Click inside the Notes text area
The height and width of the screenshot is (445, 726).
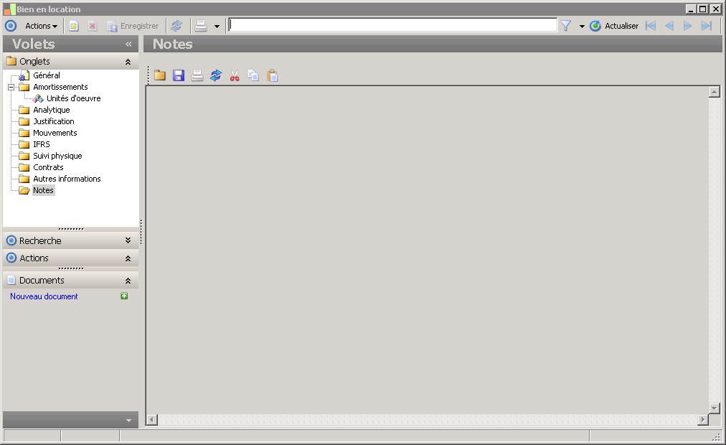click(x=428, y=250)
